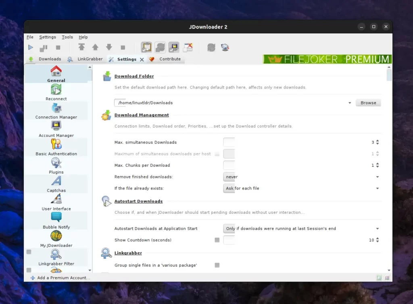Switch to the LinkGrabber tab
The width and height of the screenshot is (413, 304).
(x=85, y=59)
